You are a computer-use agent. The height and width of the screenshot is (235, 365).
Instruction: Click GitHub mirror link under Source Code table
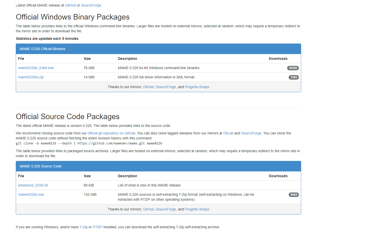point(148,209)
